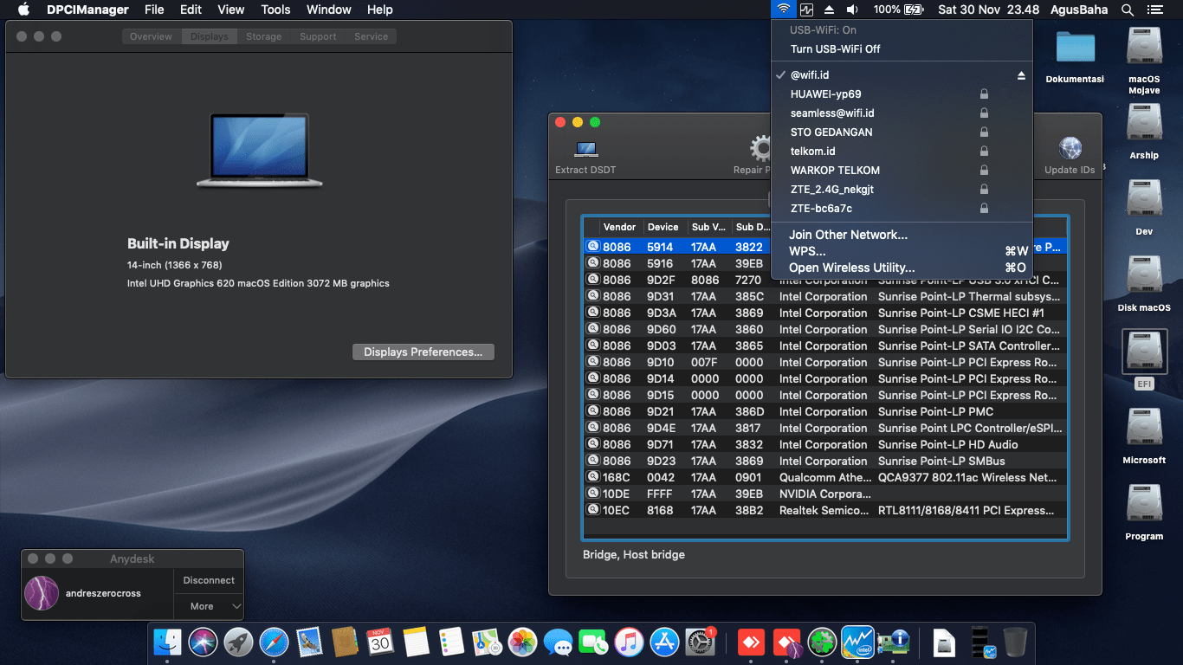Open the Trash in the Dock

coord(1015,642)
